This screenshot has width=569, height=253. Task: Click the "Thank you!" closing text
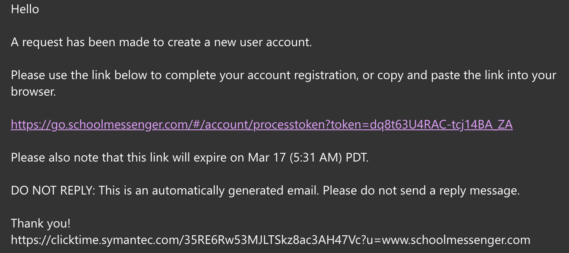click(x=40, y=223)
